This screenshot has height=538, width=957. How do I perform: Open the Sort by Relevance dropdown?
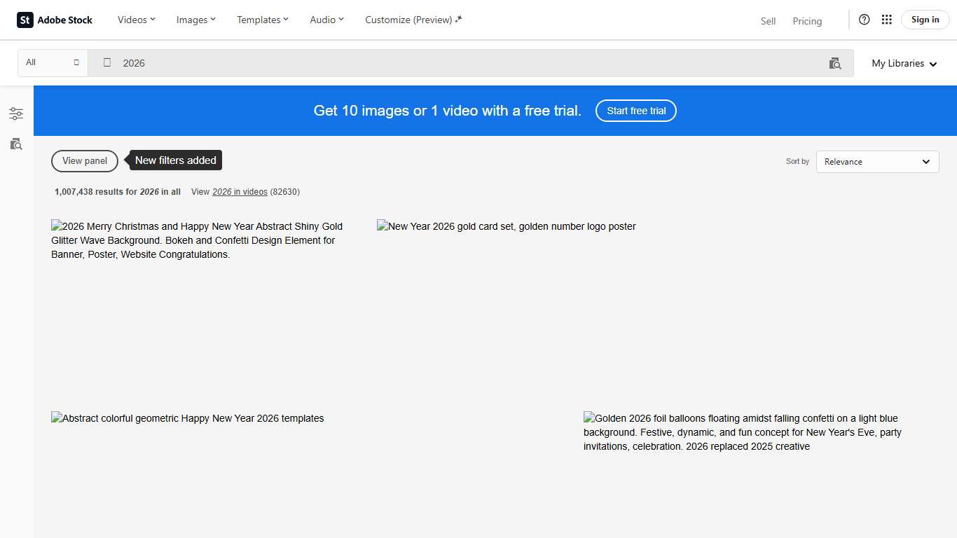[877, 162]
